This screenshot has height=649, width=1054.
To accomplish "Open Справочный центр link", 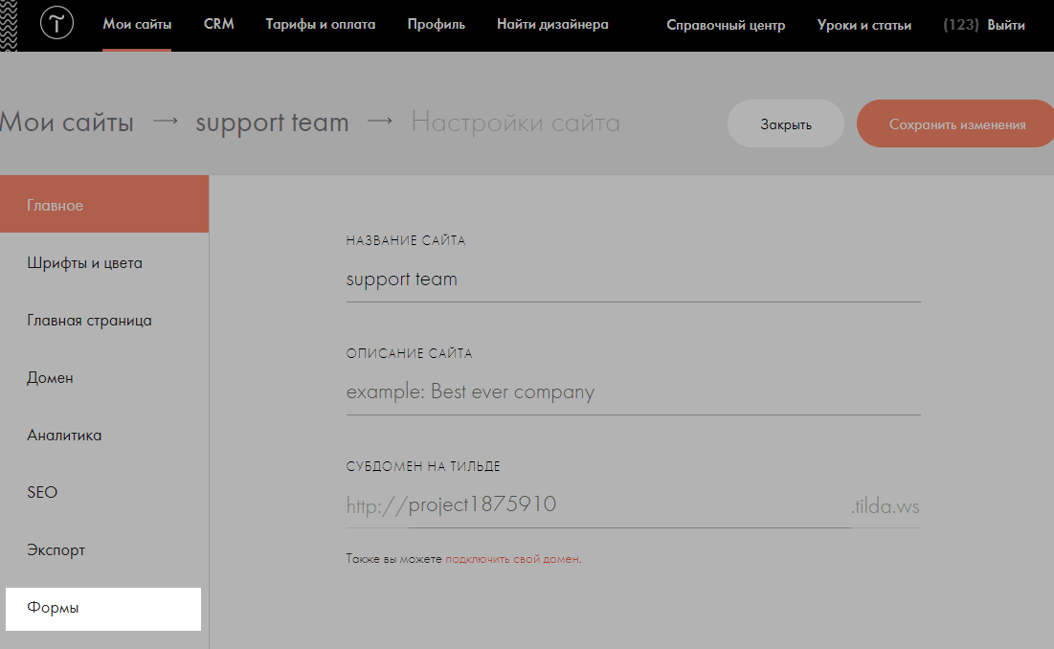I will click(726, 26).
